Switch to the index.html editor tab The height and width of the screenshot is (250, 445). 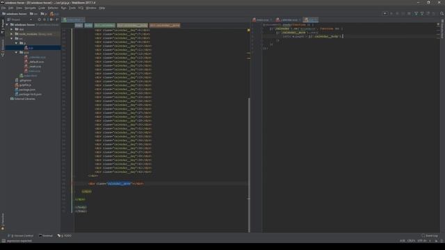73,19
